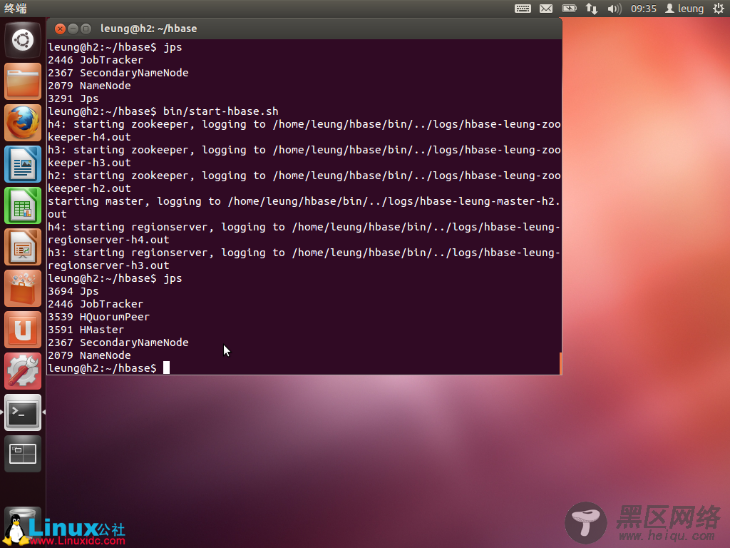The width and height of the screenshot is (730, 548).
Task: Minimize the terminal window
Action: [73, 29]
